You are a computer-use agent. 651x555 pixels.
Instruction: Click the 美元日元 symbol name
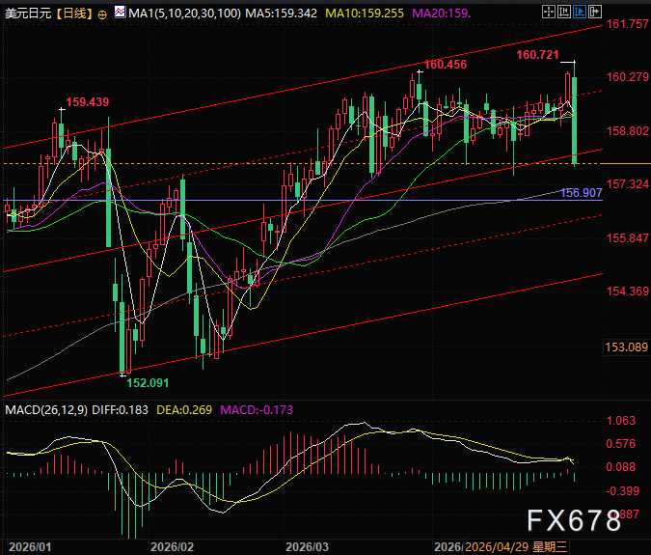coord(28,14)
